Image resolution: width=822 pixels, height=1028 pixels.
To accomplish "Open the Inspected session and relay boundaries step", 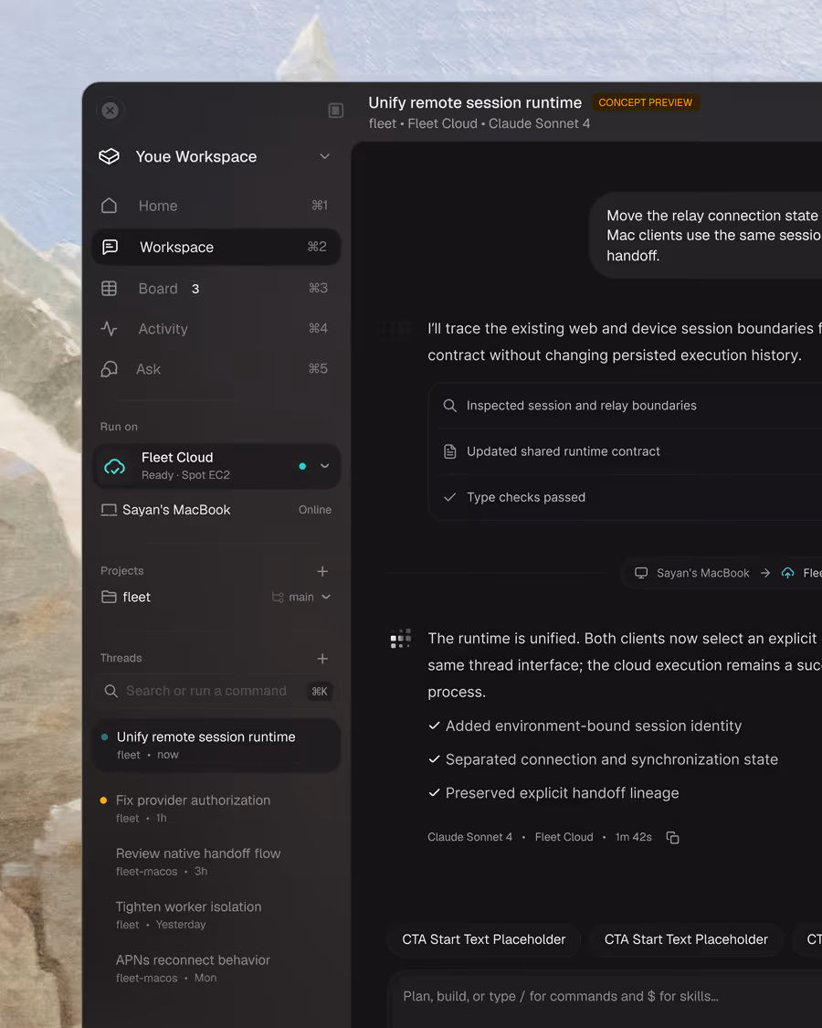I will click(625, 406).
